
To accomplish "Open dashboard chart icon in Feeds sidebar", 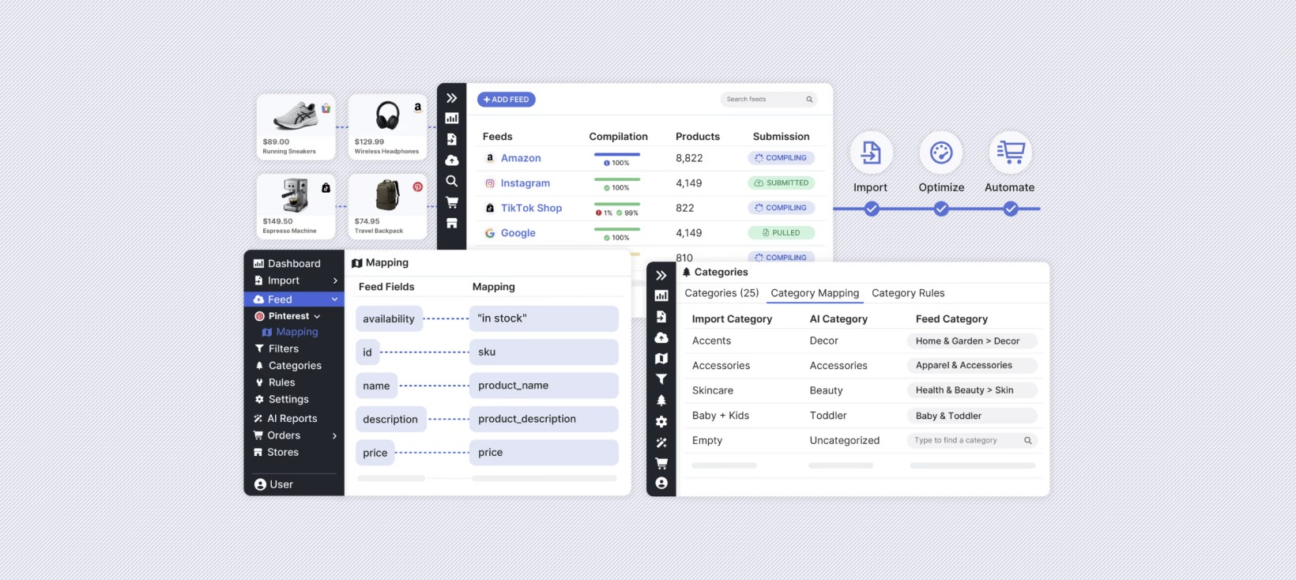I will coord(451,119).
